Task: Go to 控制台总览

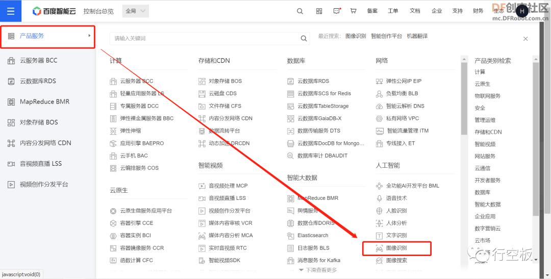Action: (99, 11)
